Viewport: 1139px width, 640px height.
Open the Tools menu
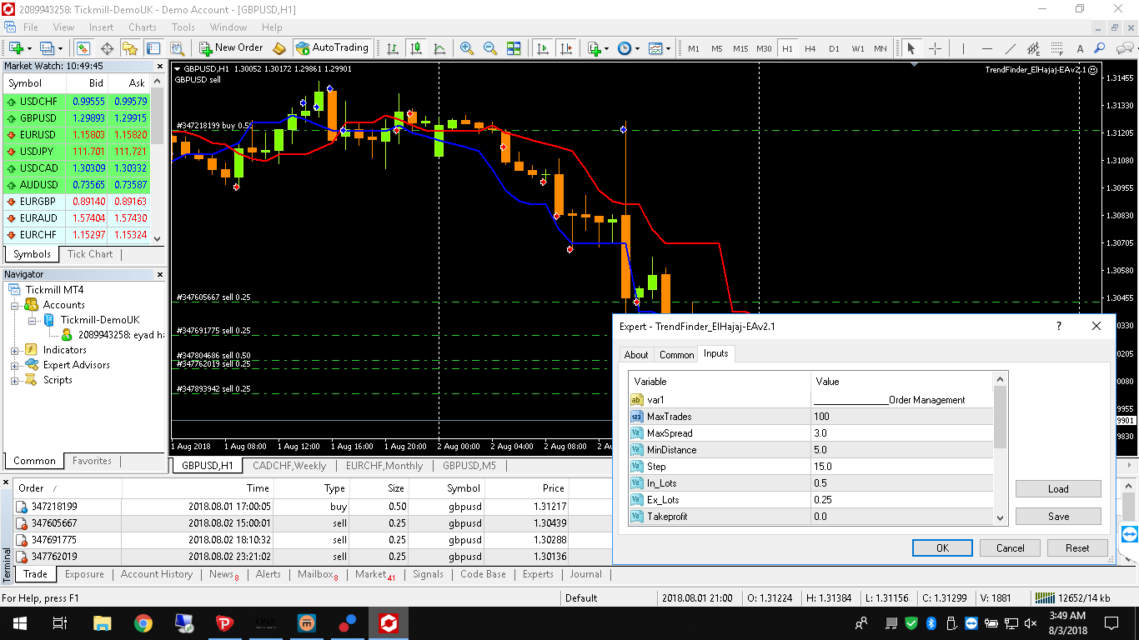pyautogui.click(x=183, y=27)
